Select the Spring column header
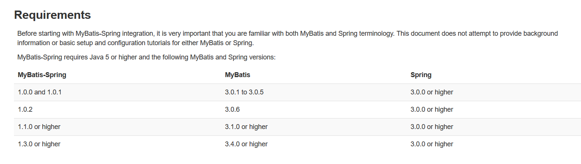 [x=421, y=75]
